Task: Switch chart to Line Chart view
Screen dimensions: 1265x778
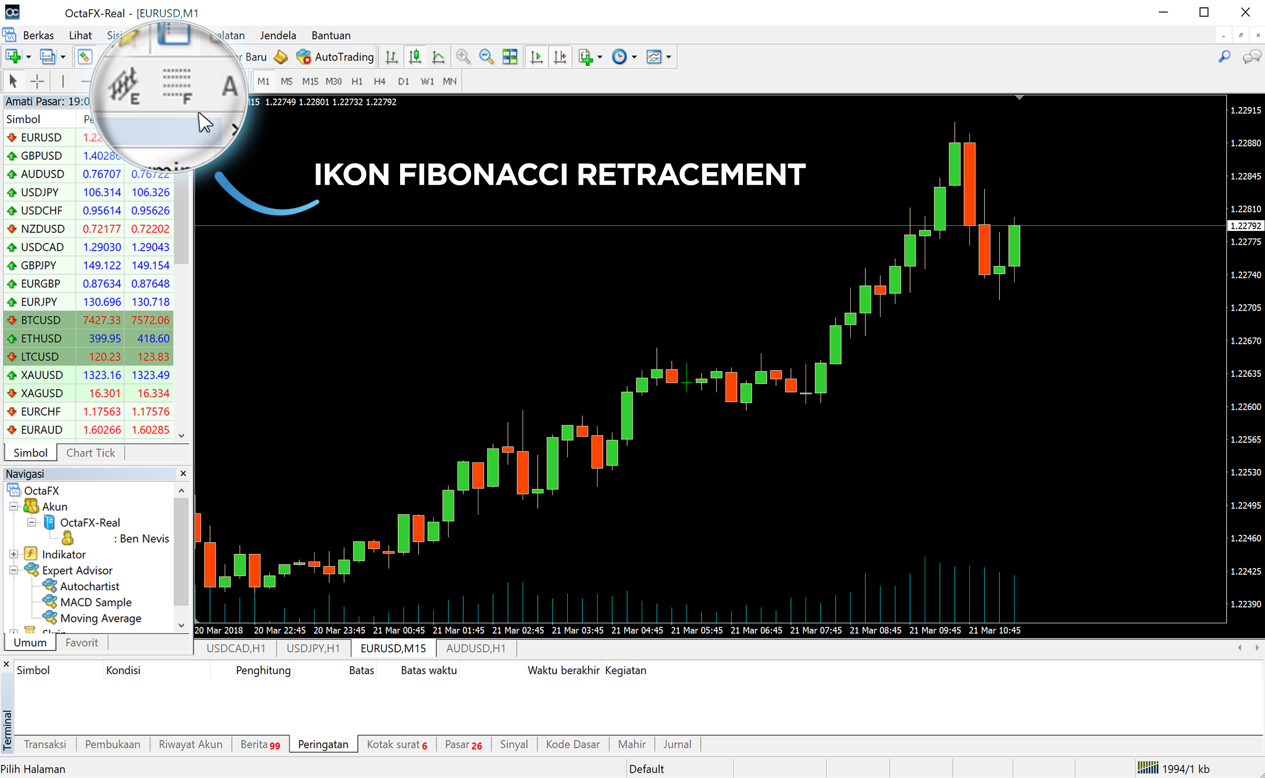Action: pyautogui.click(x=439, y=56)
